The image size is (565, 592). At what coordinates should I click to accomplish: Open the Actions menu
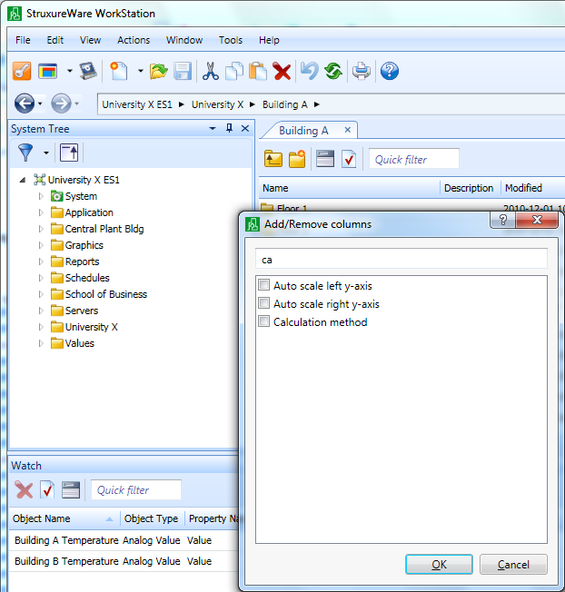click(134, 40)
